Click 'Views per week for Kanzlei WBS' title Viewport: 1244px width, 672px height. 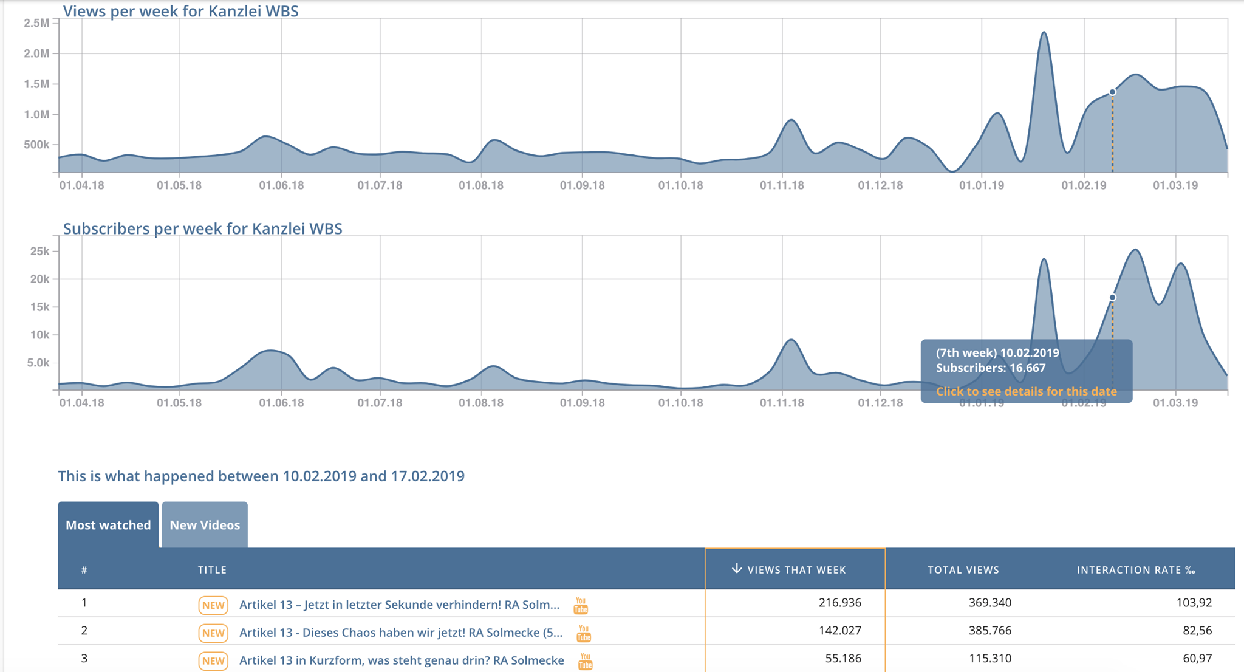180,11
